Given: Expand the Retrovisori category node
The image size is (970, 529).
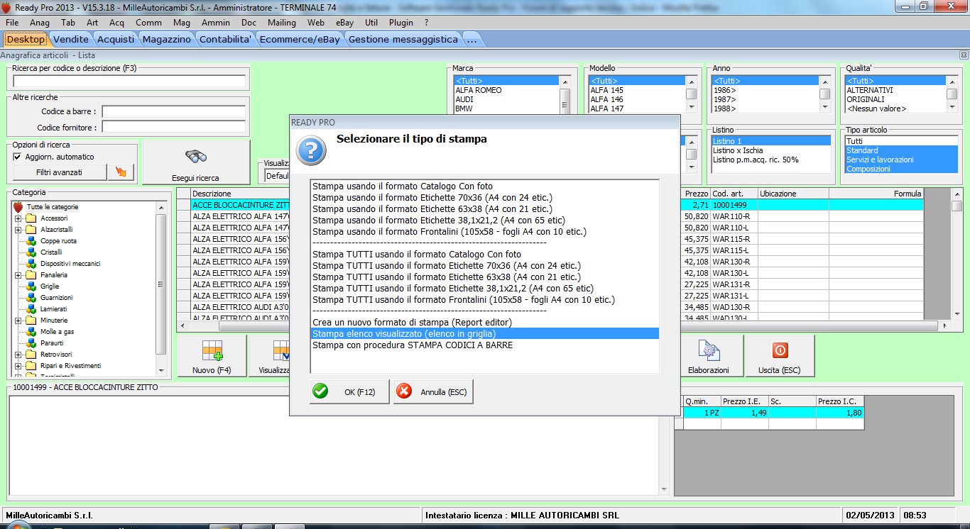Looking at the screenshot, I should point(18,355).
